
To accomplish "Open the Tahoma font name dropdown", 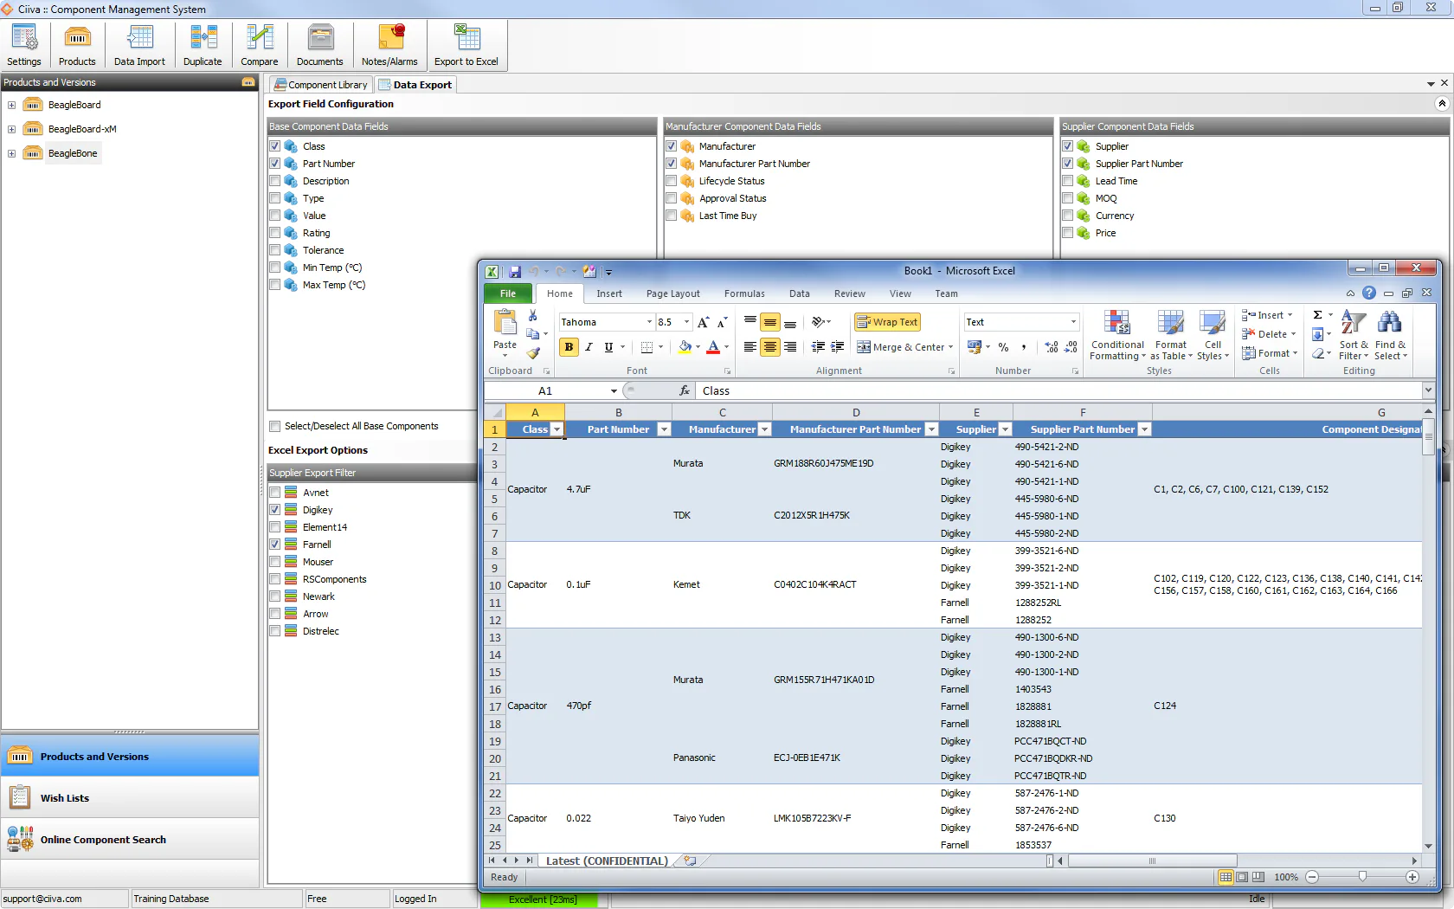I will click(649, 322).
